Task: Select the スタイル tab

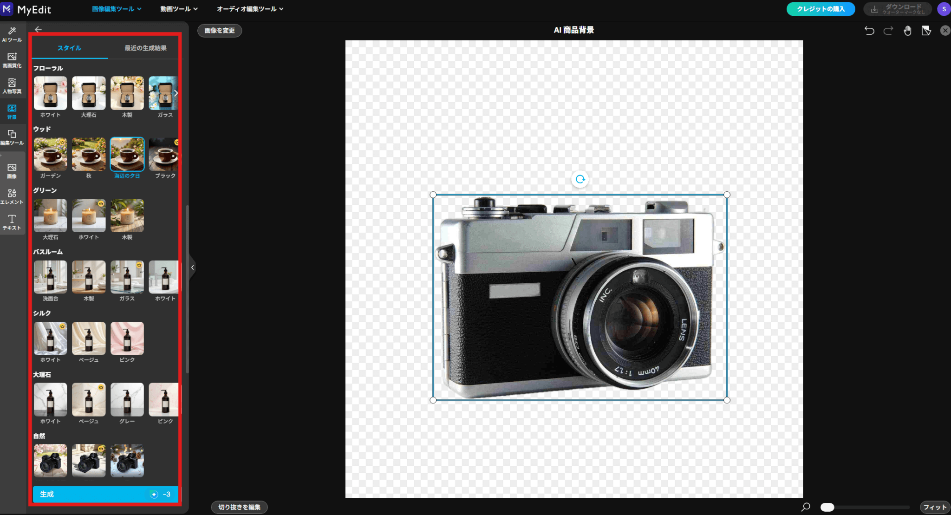Action: click(69, 48)
